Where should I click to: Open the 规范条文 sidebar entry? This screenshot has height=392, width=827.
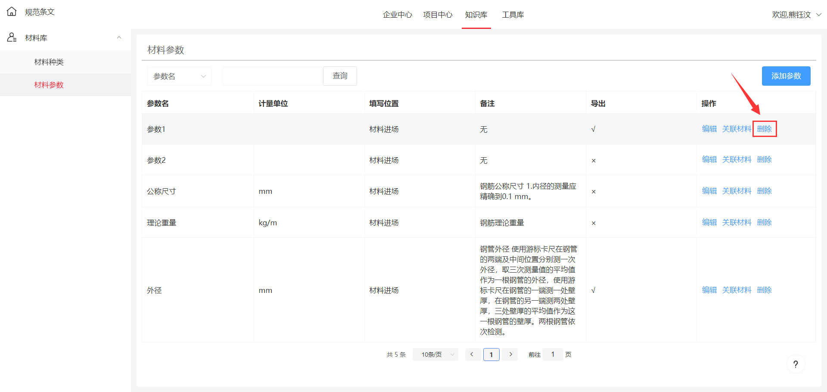pos(40,12)
